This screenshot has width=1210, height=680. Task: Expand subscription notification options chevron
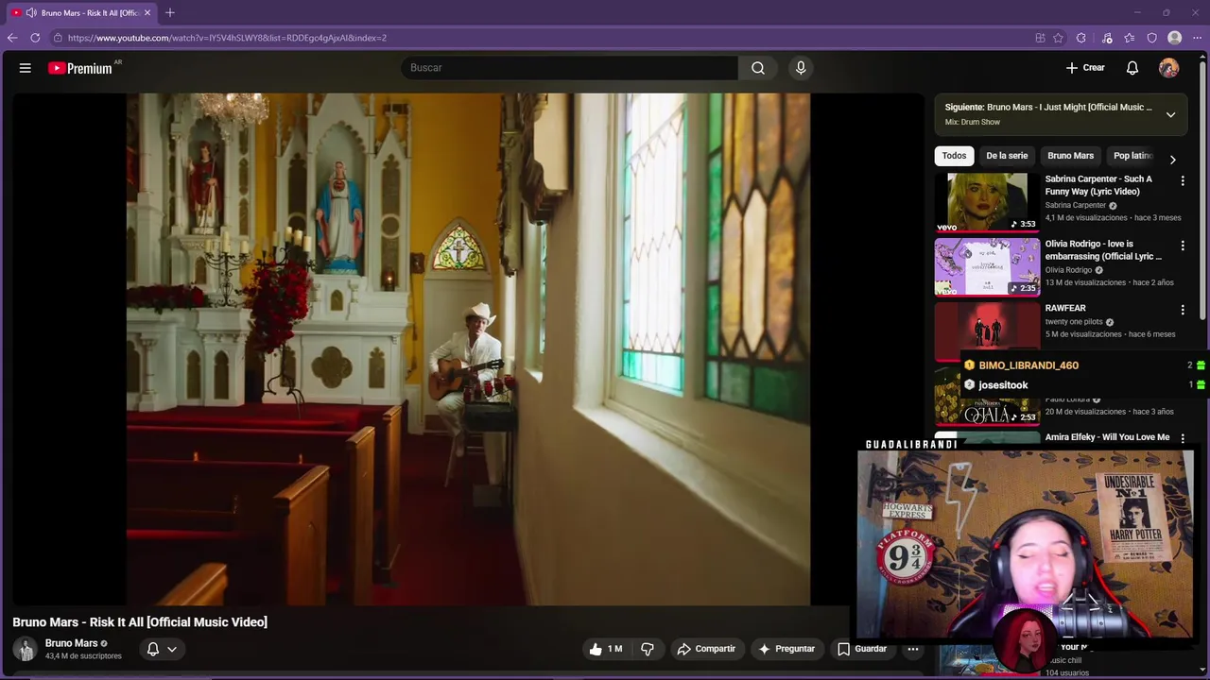point(172,649)
